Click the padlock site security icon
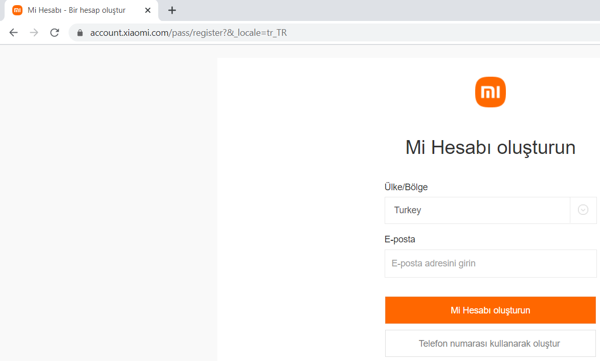The height and width of the screenshot is (361, 600). (x=80, y=33)
